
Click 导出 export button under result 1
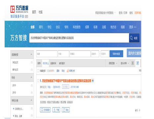coord(66,110)
